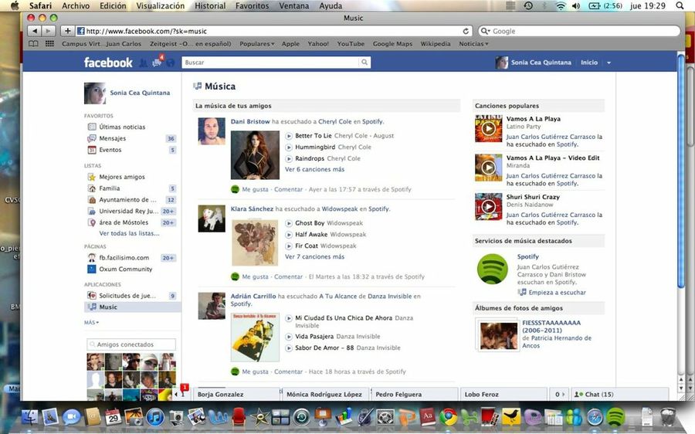Screen dimensions: 695x434
Task: Play the Raindrops track
Action: pos(289,159)
